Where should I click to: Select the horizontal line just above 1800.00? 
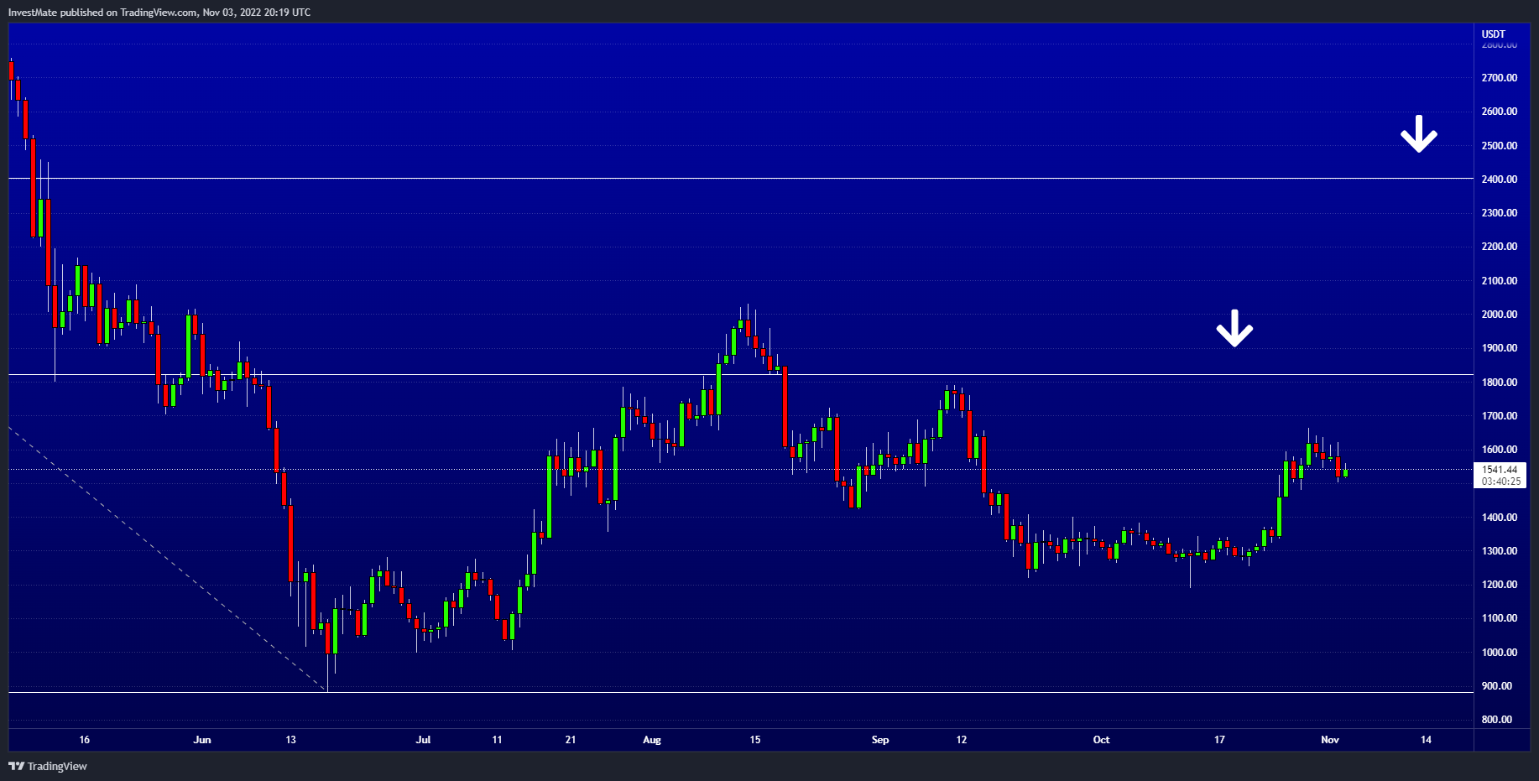pos(741,374)
